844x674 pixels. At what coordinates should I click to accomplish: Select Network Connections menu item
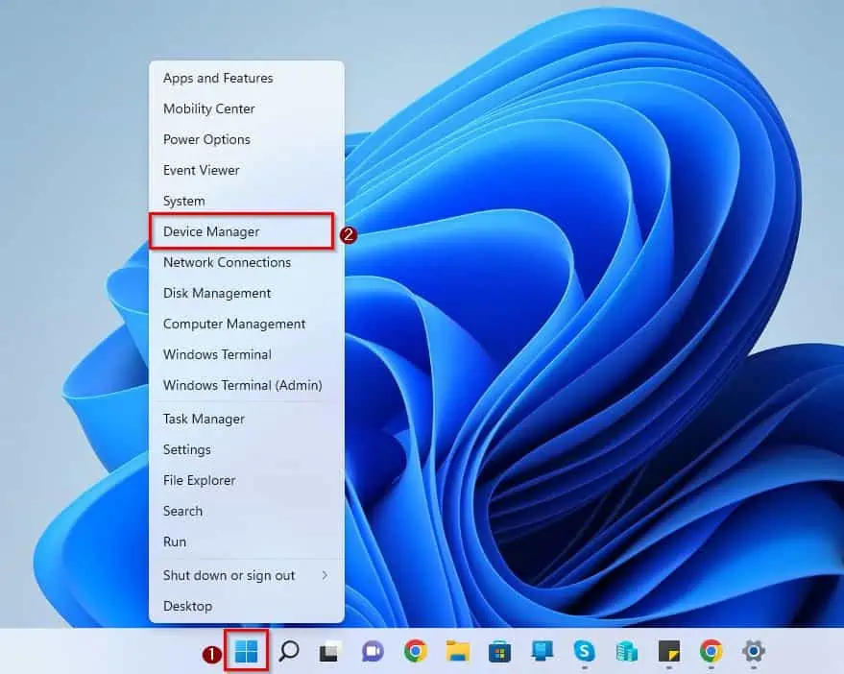pos(247,262)
